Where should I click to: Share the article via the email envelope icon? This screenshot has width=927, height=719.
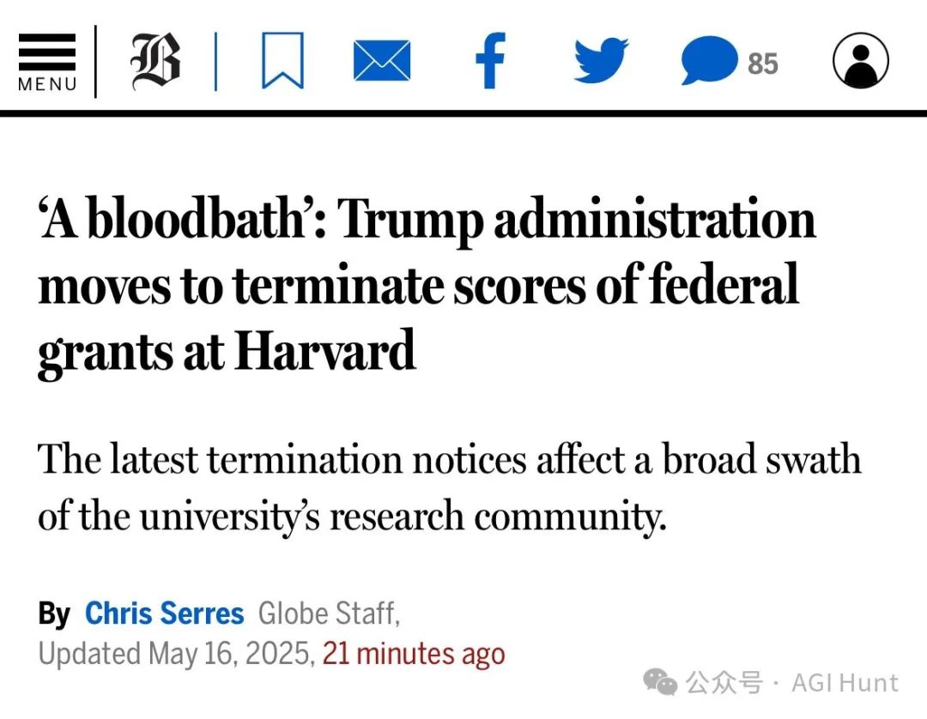[382, 60]
